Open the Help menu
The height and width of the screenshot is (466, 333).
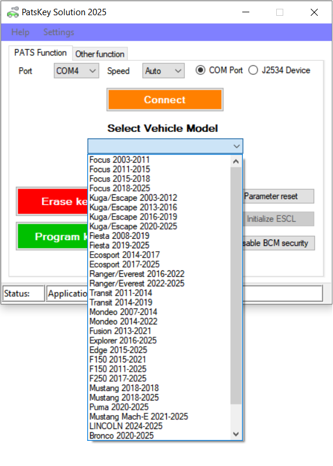(20, 32)
